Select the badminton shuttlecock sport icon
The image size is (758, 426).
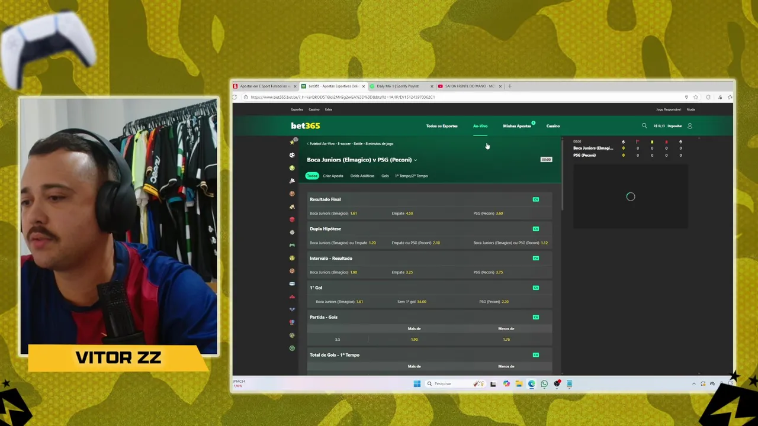[x=292, y=180]
